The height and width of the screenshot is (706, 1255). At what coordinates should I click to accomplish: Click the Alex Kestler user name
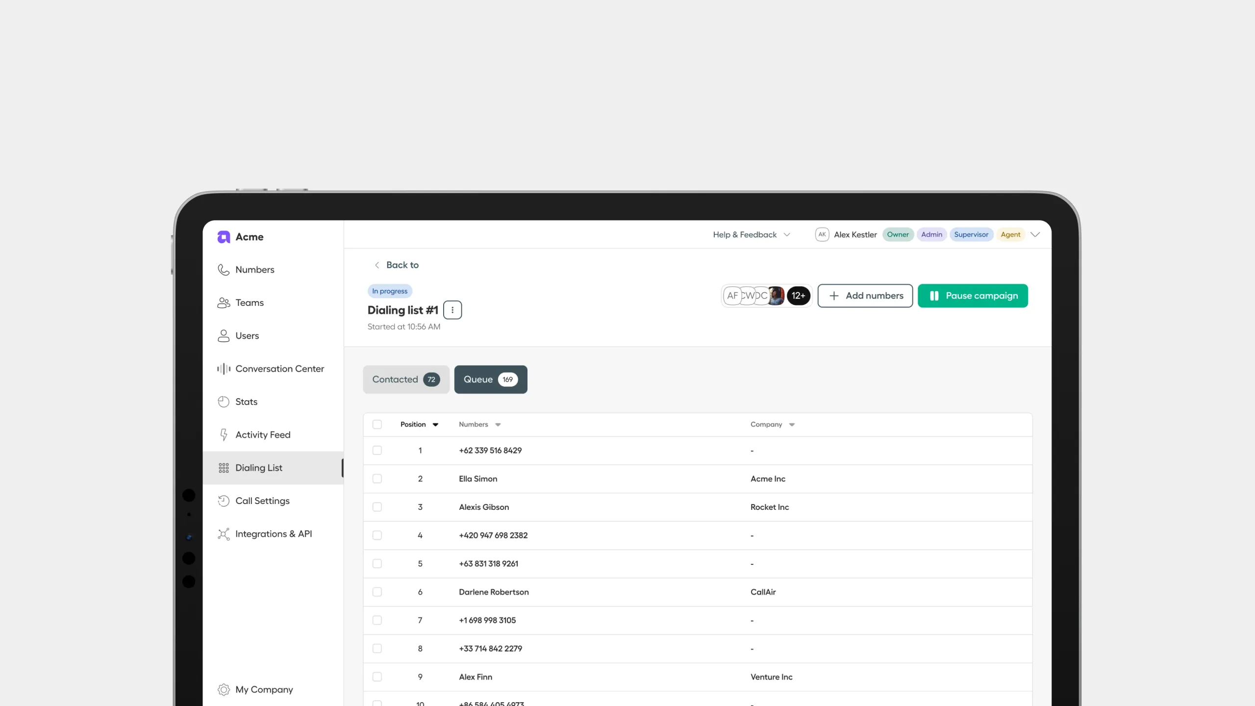(855, 234)
